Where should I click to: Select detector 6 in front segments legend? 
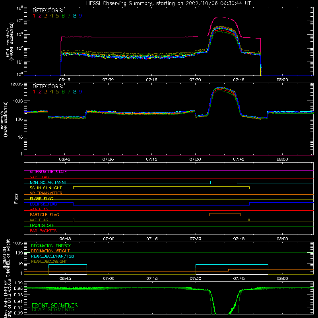(63, 16)
